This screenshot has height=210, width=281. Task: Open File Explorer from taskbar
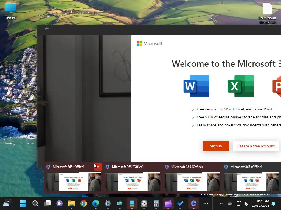(x=72, y=203)
